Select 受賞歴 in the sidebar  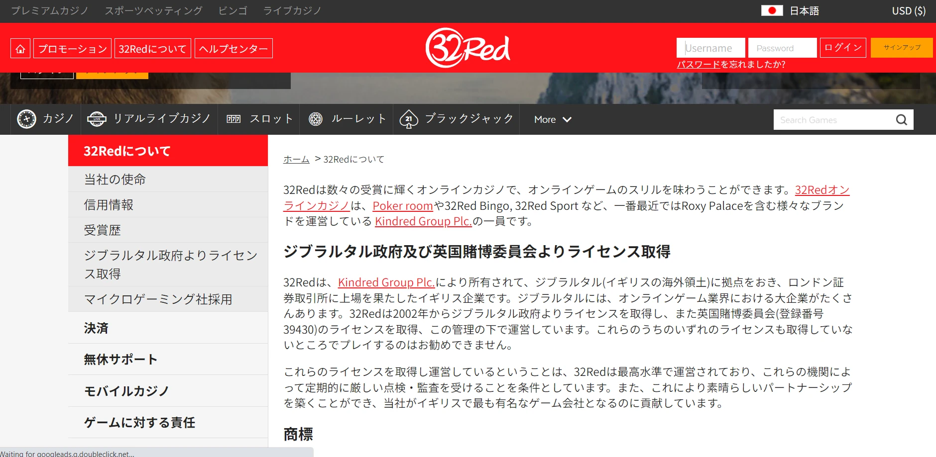coord(168,230)
